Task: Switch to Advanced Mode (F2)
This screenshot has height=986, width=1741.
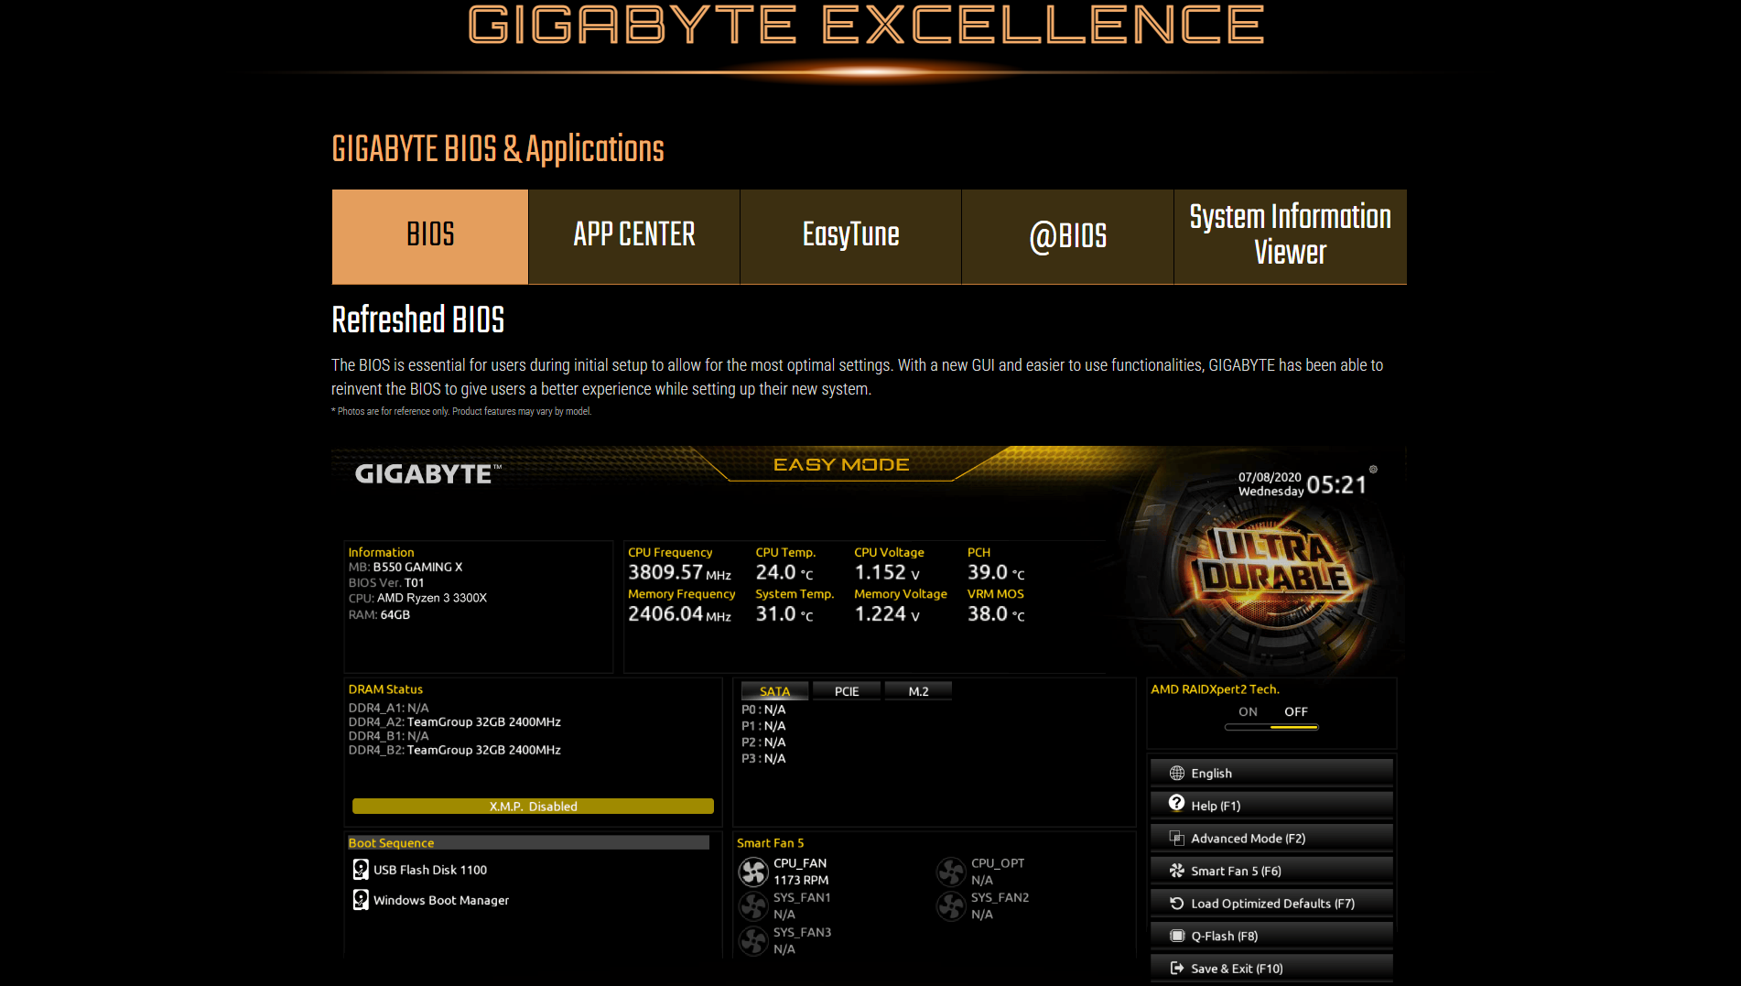Action: coord(1271,838)
